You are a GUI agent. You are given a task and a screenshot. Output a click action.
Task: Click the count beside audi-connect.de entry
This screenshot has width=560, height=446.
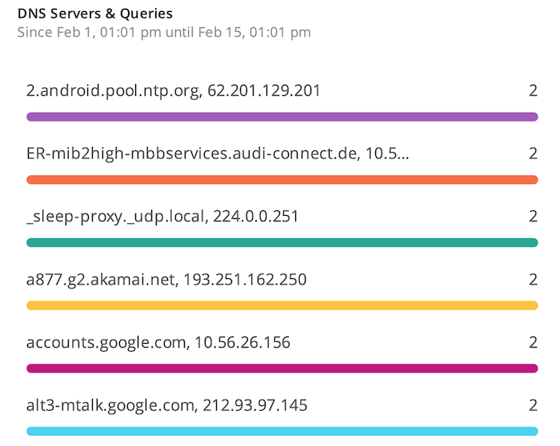533,153
